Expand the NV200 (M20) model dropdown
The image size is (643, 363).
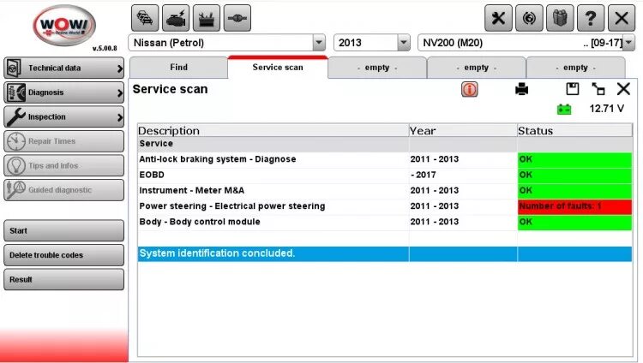tap(628, 43)
